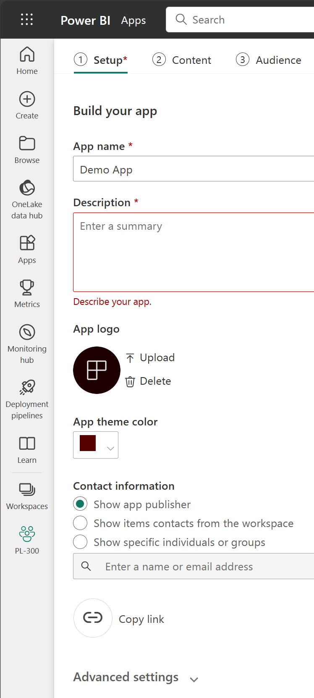Open the app launcher waffle menu
This screenshot has height=698, width=314.
[27, 20]
